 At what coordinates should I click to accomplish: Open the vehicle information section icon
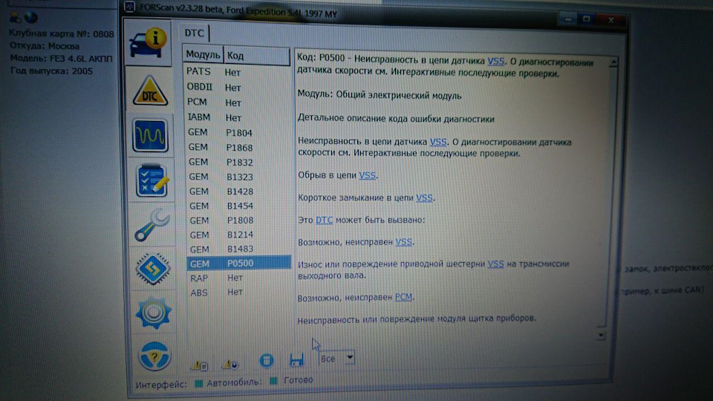[x=149, y=43]
